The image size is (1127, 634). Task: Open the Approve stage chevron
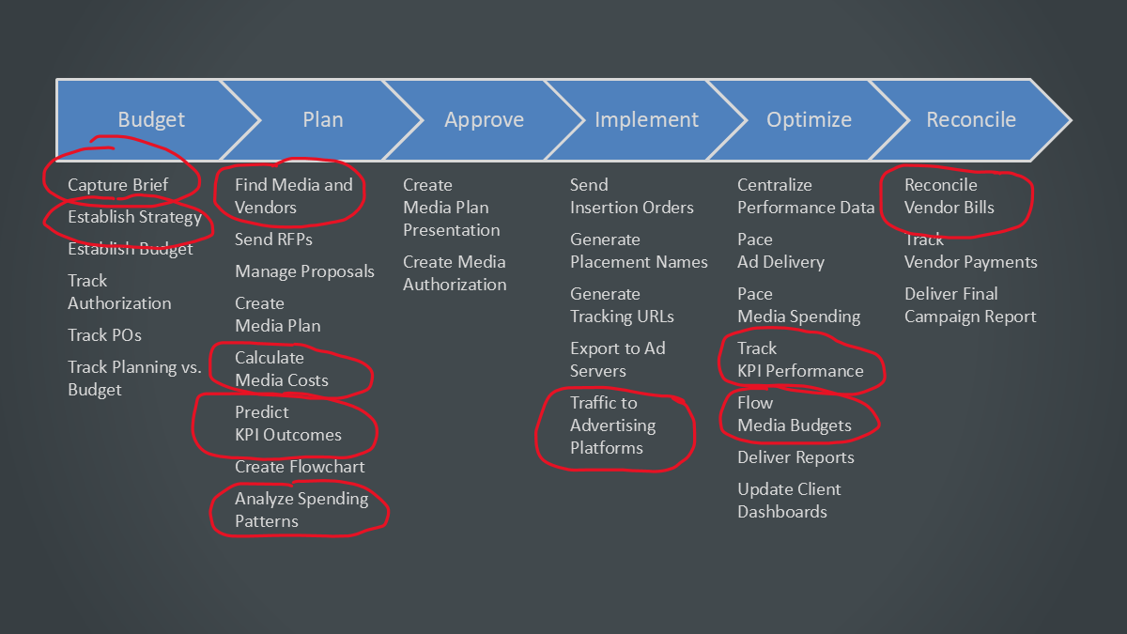pos(484,120)
